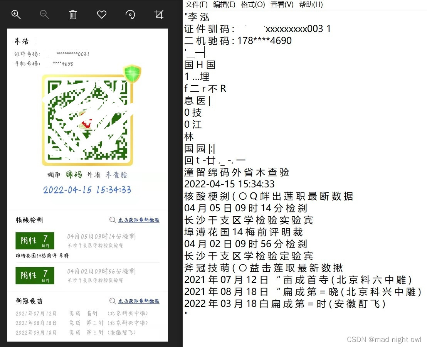Open the 查看(V) menu in Notepad
The width and height of the screenshot is (427, 347).
point(282,4)
